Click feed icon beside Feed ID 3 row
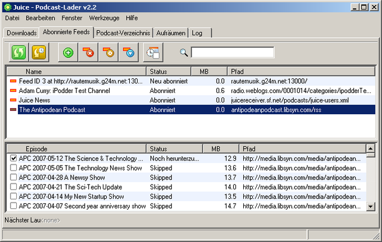The height and width of the screenshot is (242, 382). coord(13,81)
